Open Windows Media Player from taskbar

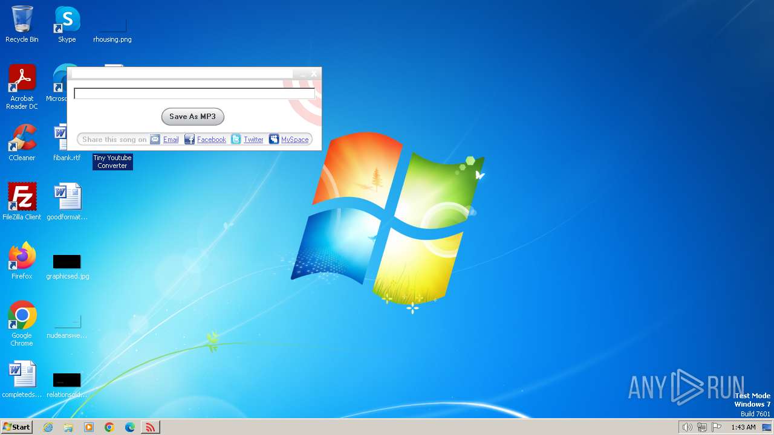(x=89, y=427)
